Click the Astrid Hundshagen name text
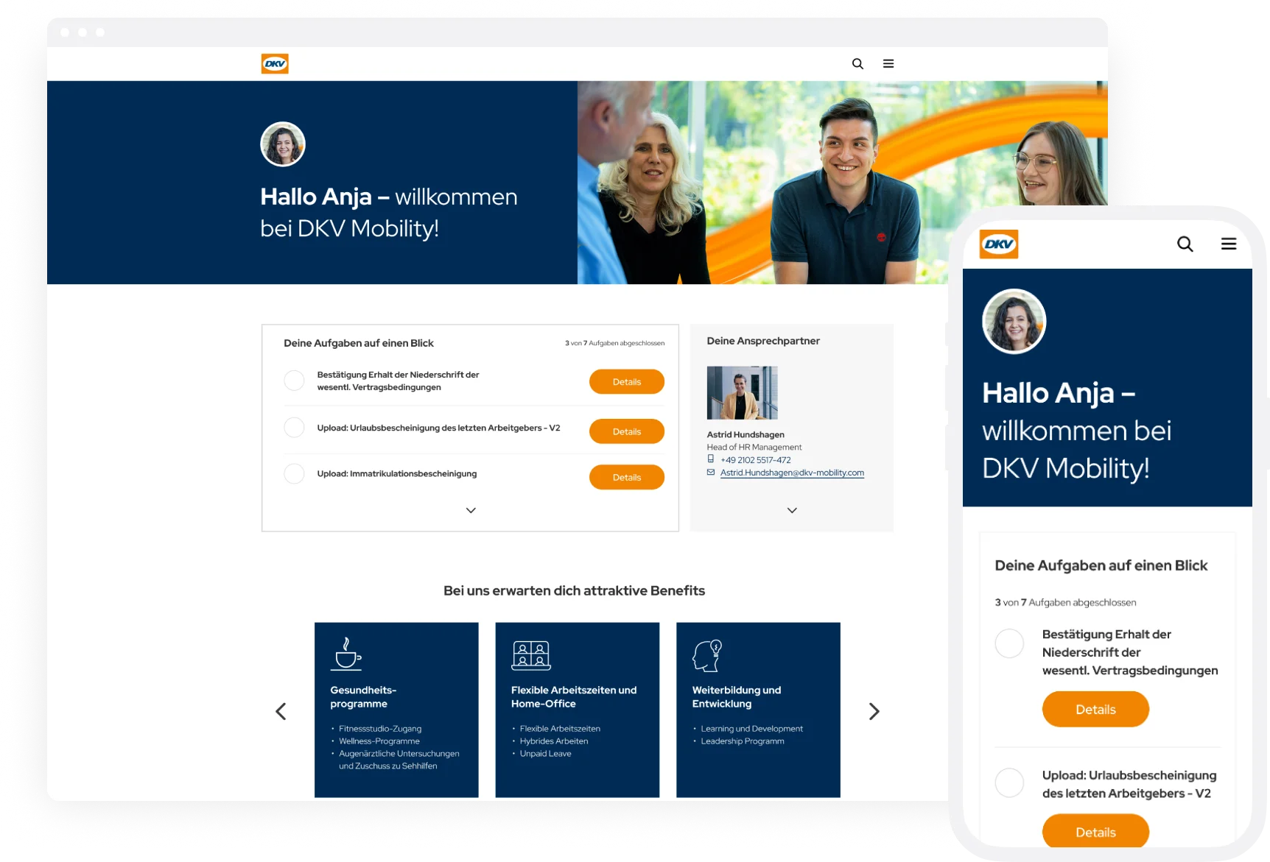This screenshot has width=1270, height=862. 745,434
